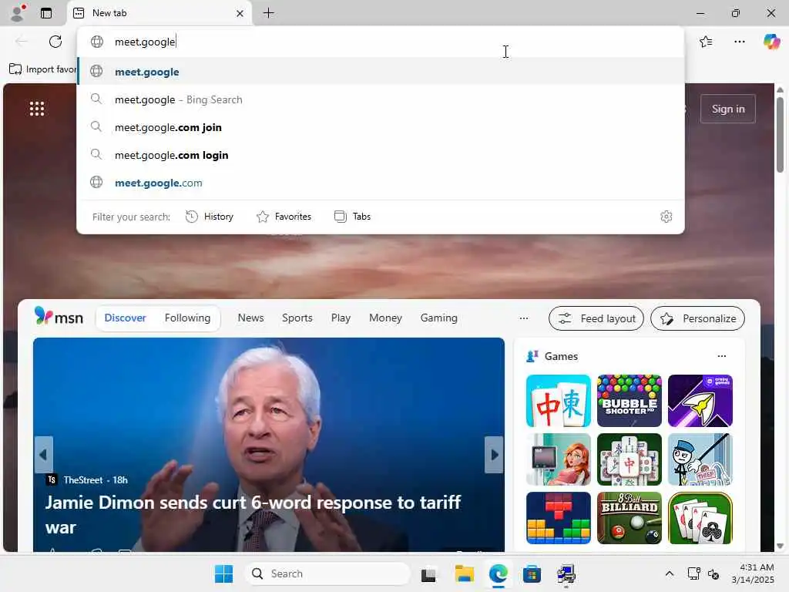Open the Bubble Shooter HD game
Image resolution: width=789 pixels, height=592 pixels.
629,401
